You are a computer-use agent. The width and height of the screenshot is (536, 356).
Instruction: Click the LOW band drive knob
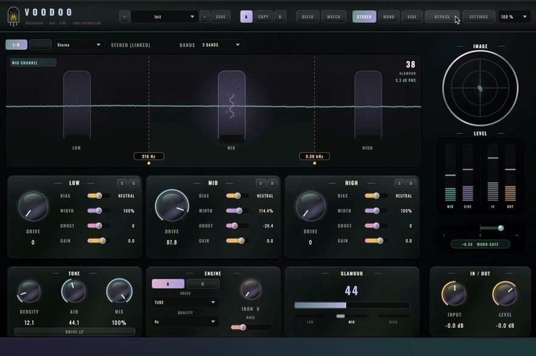[33, 207]
